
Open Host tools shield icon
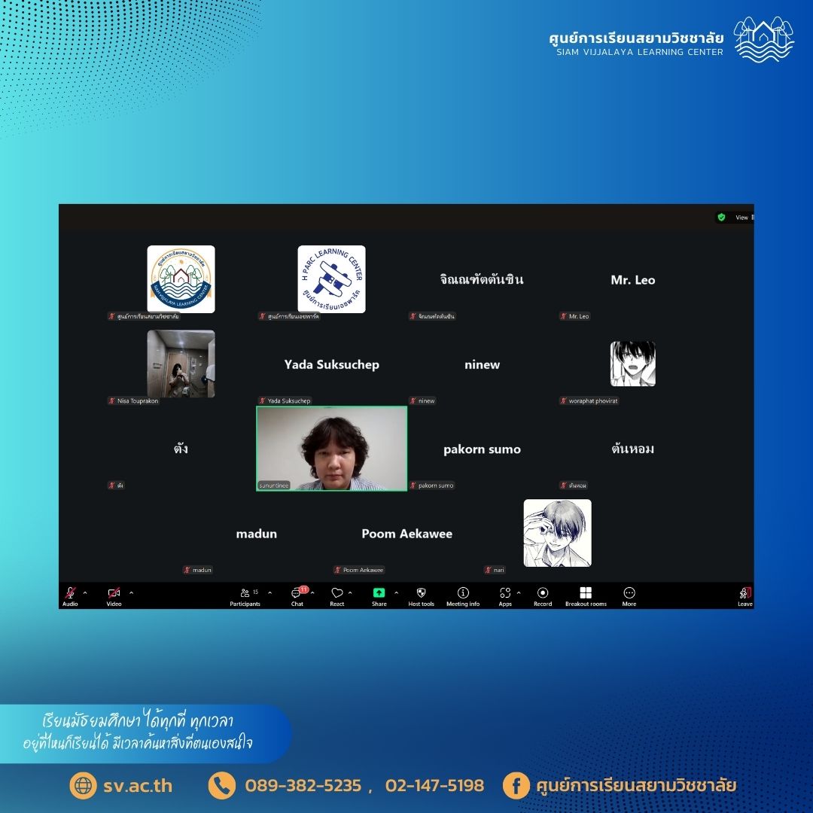pyautogui.click(x=421, y=594)
